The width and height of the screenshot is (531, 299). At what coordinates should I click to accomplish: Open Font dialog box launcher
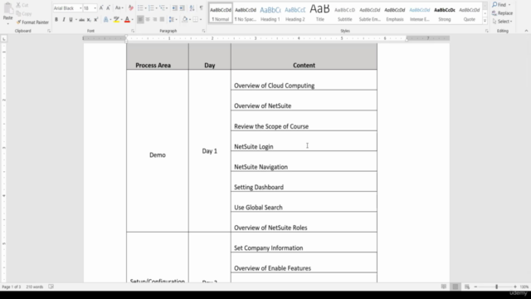133,31
